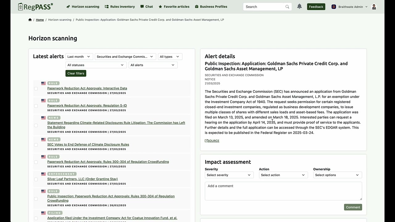Check the Climate-Related Disclosures Statement checkbox
The image size is (395, 222).
pyautogui.click(x=36, y=125)
